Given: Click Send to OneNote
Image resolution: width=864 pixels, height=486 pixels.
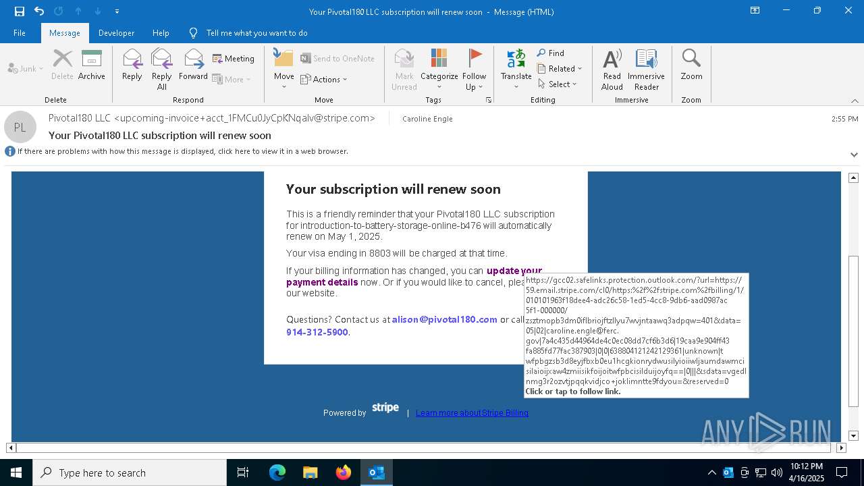Looking at the screenshot, I should (x=337, y=59).
